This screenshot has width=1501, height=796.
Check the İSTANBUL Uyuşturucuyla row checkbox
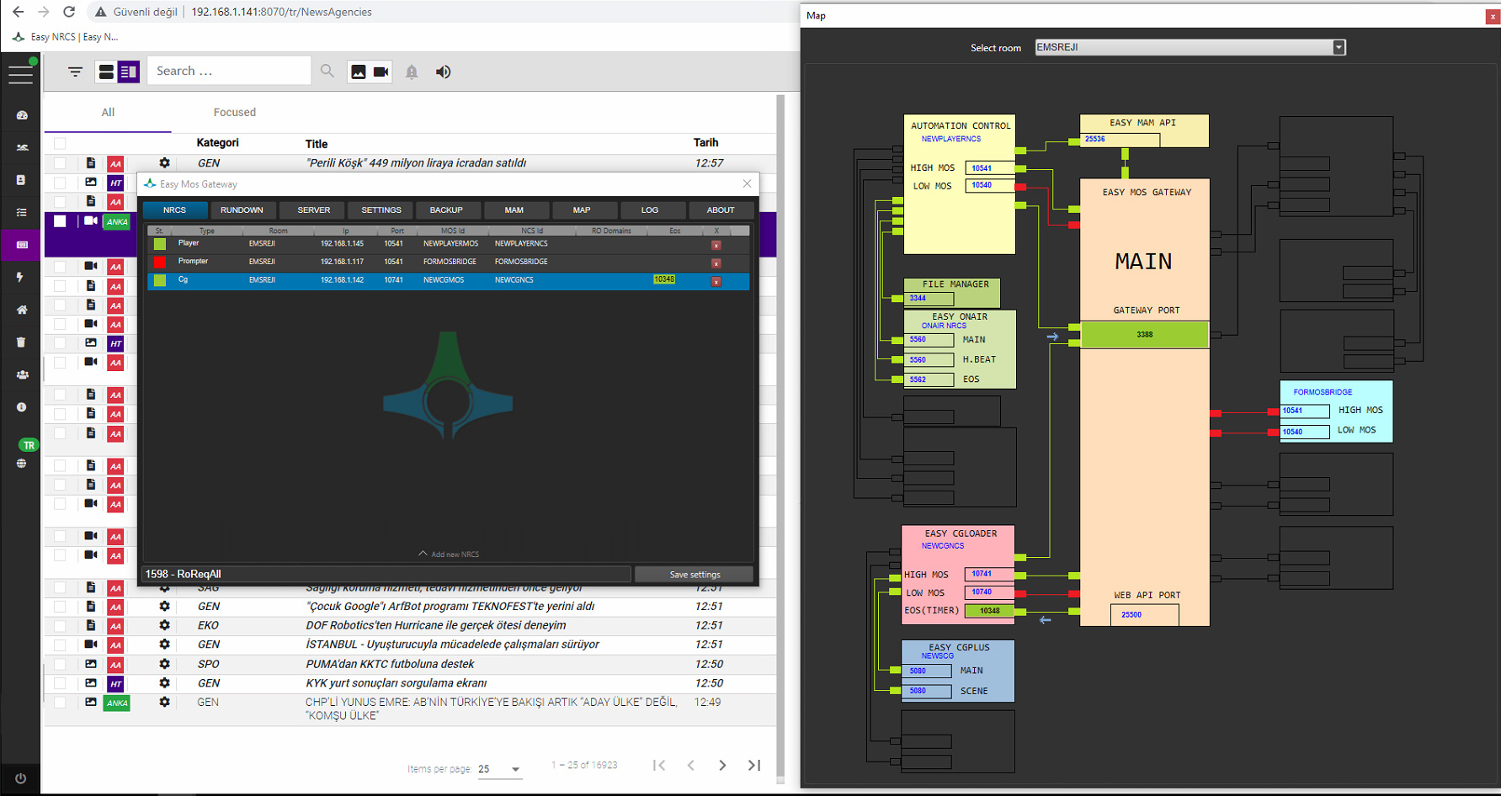[x=60, y=645]
